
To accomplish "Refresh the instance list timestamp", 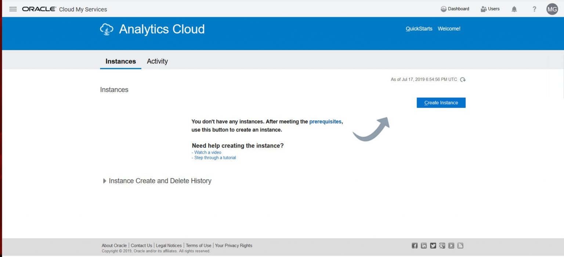I will [463, 79].
